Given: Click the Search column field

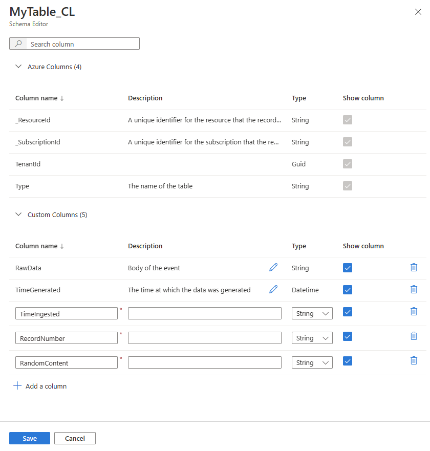Looking at the screenshot, I should [75, 44].
